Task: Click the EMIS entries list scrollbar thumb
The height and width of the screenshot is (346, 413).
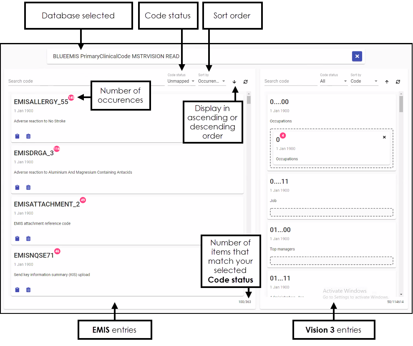Action: click(249, 100)
